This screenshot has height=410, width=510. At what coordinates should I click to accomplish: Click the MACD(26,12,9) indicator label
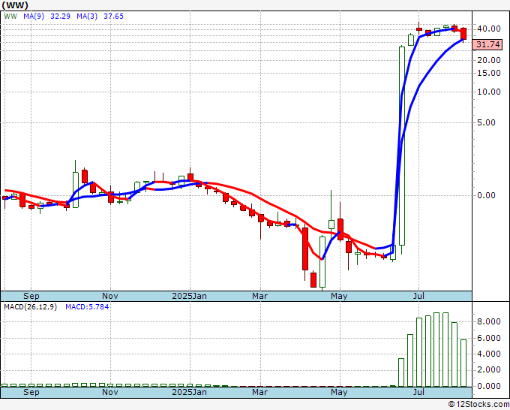click(30, 307)
